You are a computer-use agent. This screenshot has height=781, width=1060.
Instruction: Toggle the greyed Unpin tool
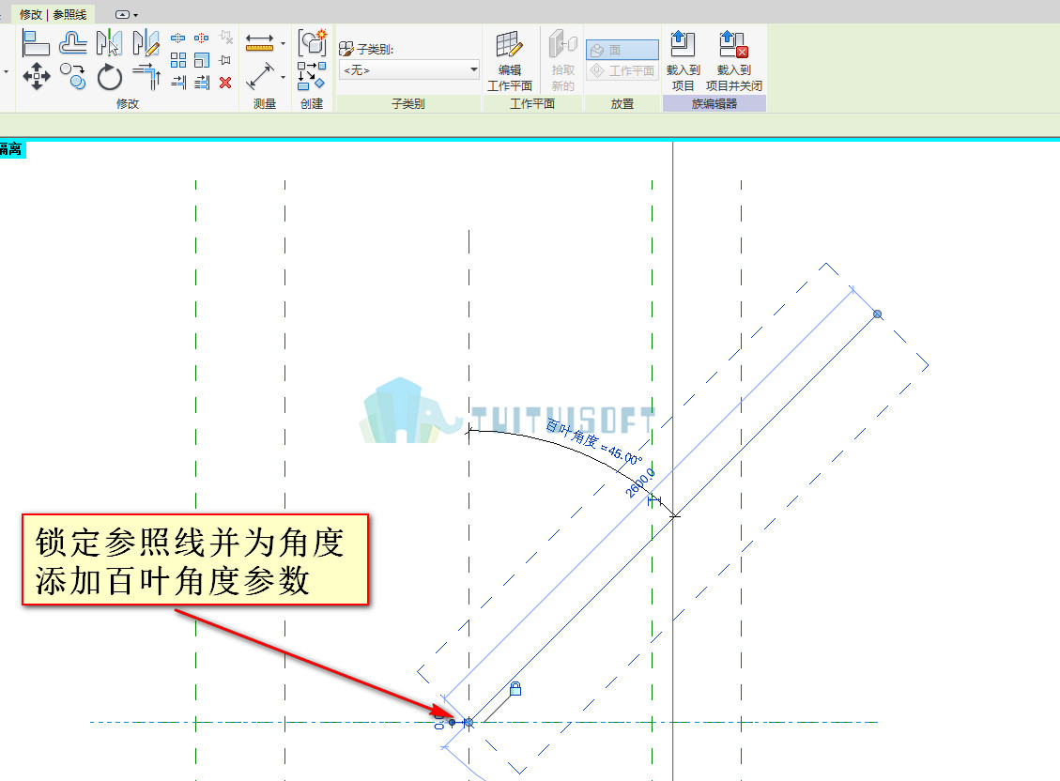click(x=225, y=38)
